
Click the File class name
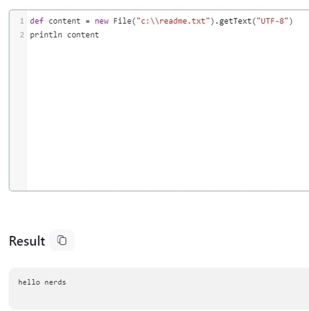click(122, 21)
